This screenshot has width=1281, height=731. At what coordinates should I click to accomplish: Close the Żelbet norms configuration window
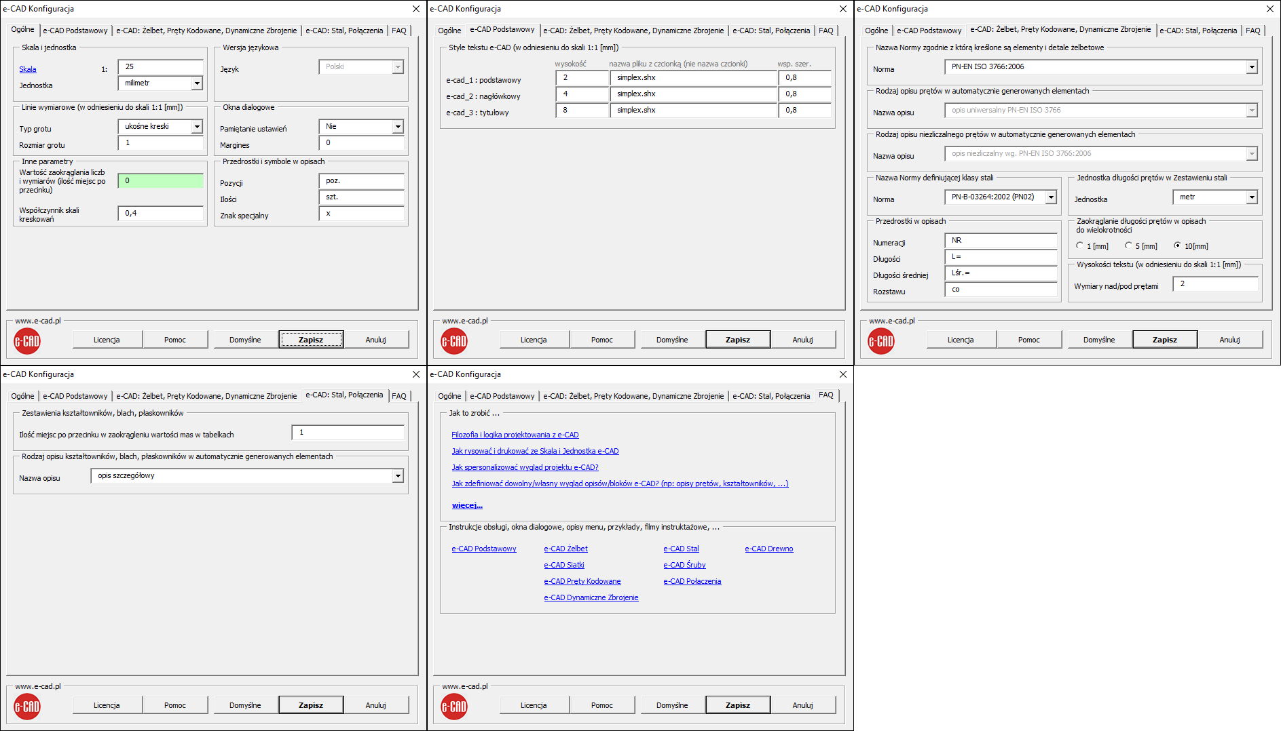(1270, 9)
